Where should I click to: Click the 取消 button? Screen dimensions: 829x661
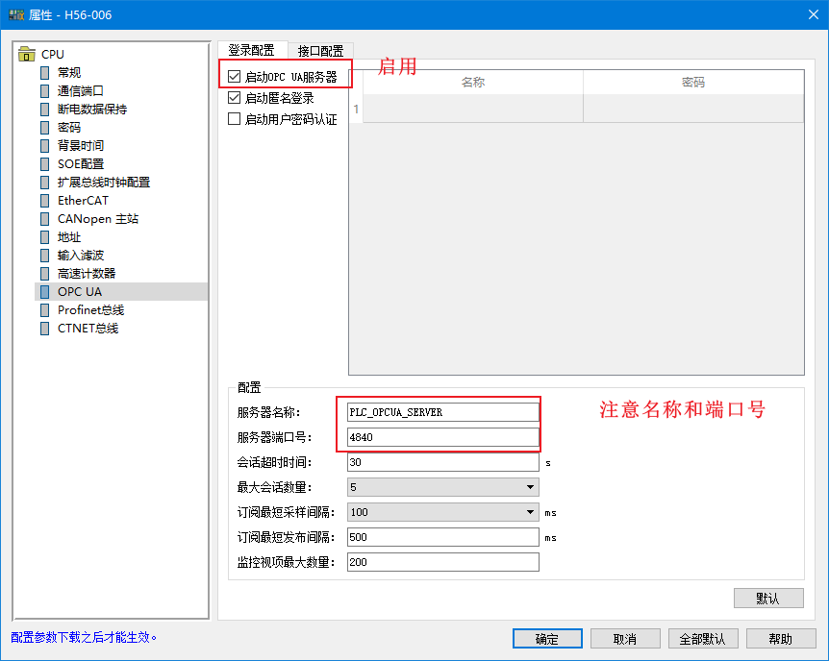pos(625,639)
